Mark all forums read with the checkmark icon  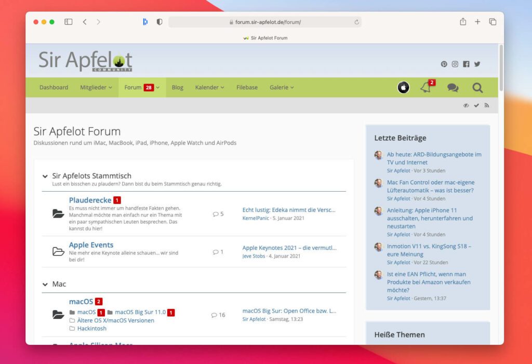476,105
